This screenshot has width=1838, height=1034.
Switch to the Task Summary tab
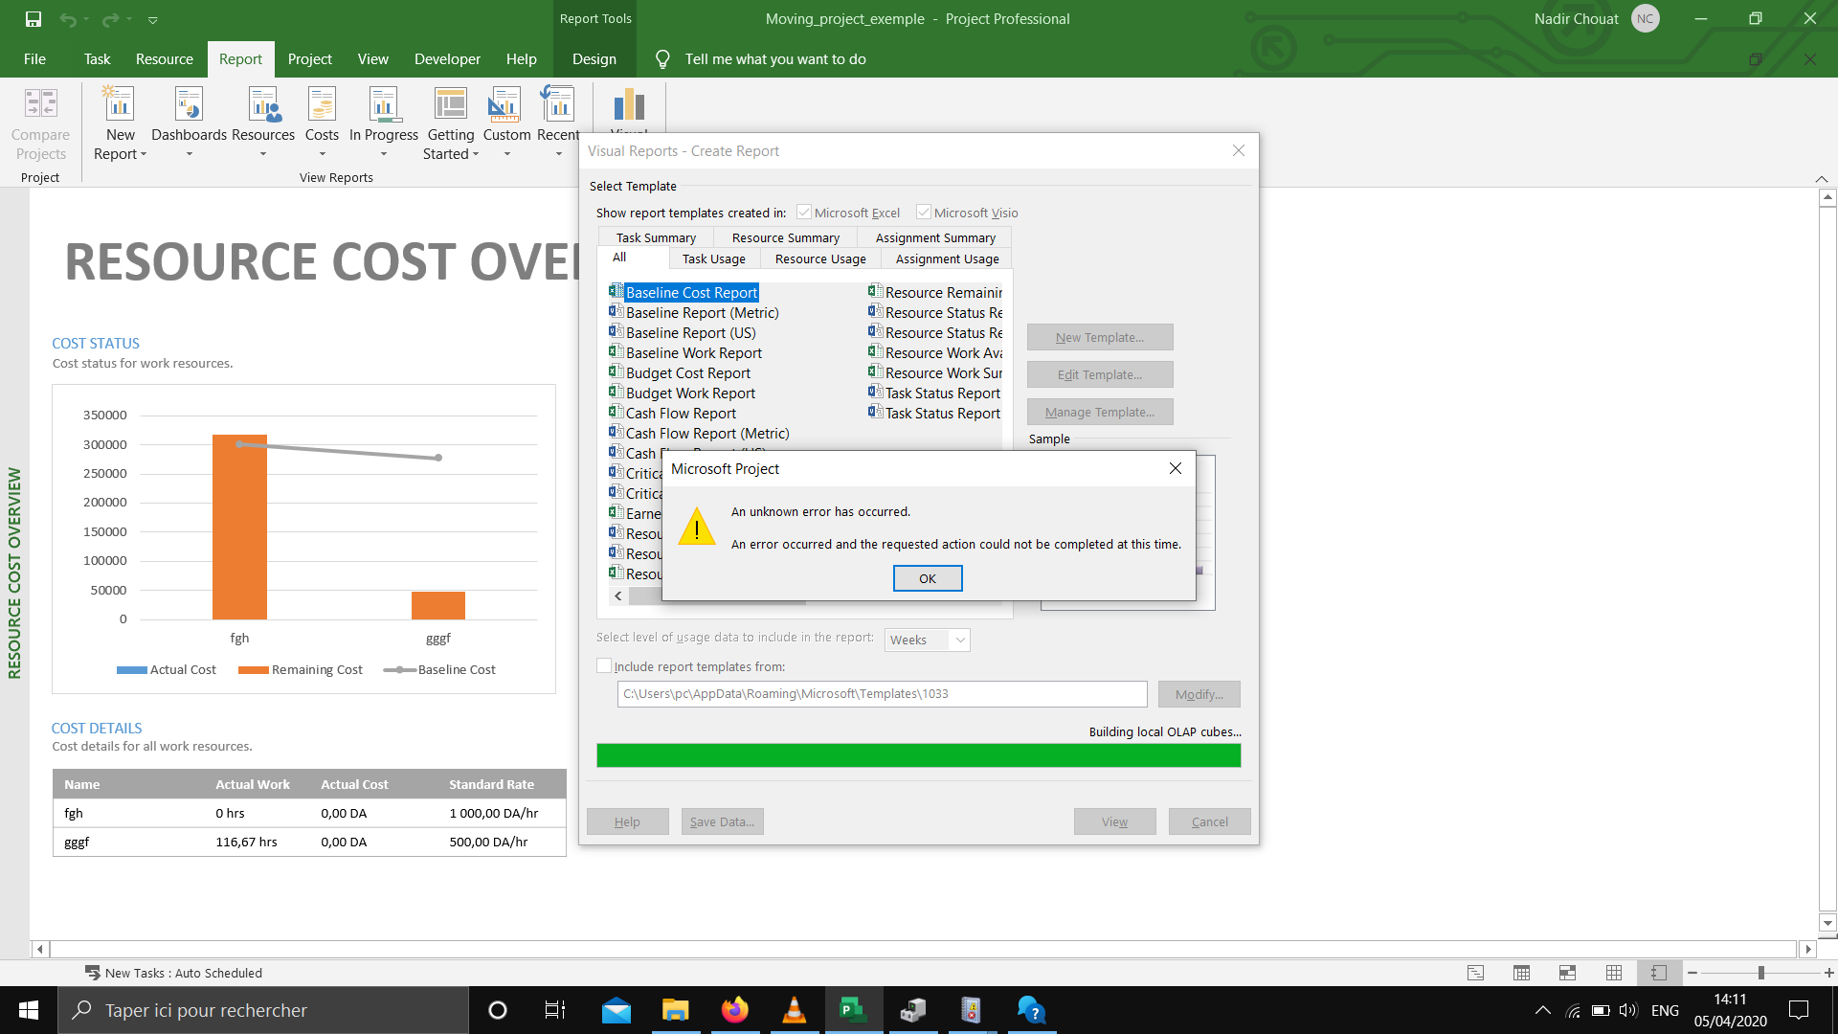pyautogui.click(x=656, y=237)
